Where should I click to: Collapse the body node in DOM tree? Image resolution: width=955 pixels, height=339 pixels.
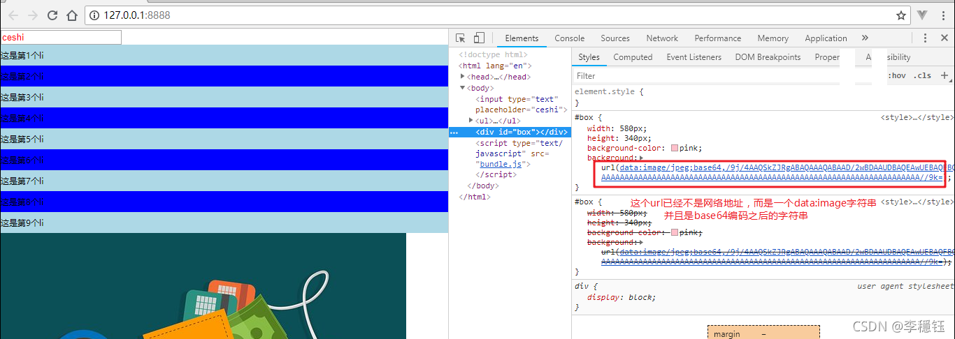463,88
